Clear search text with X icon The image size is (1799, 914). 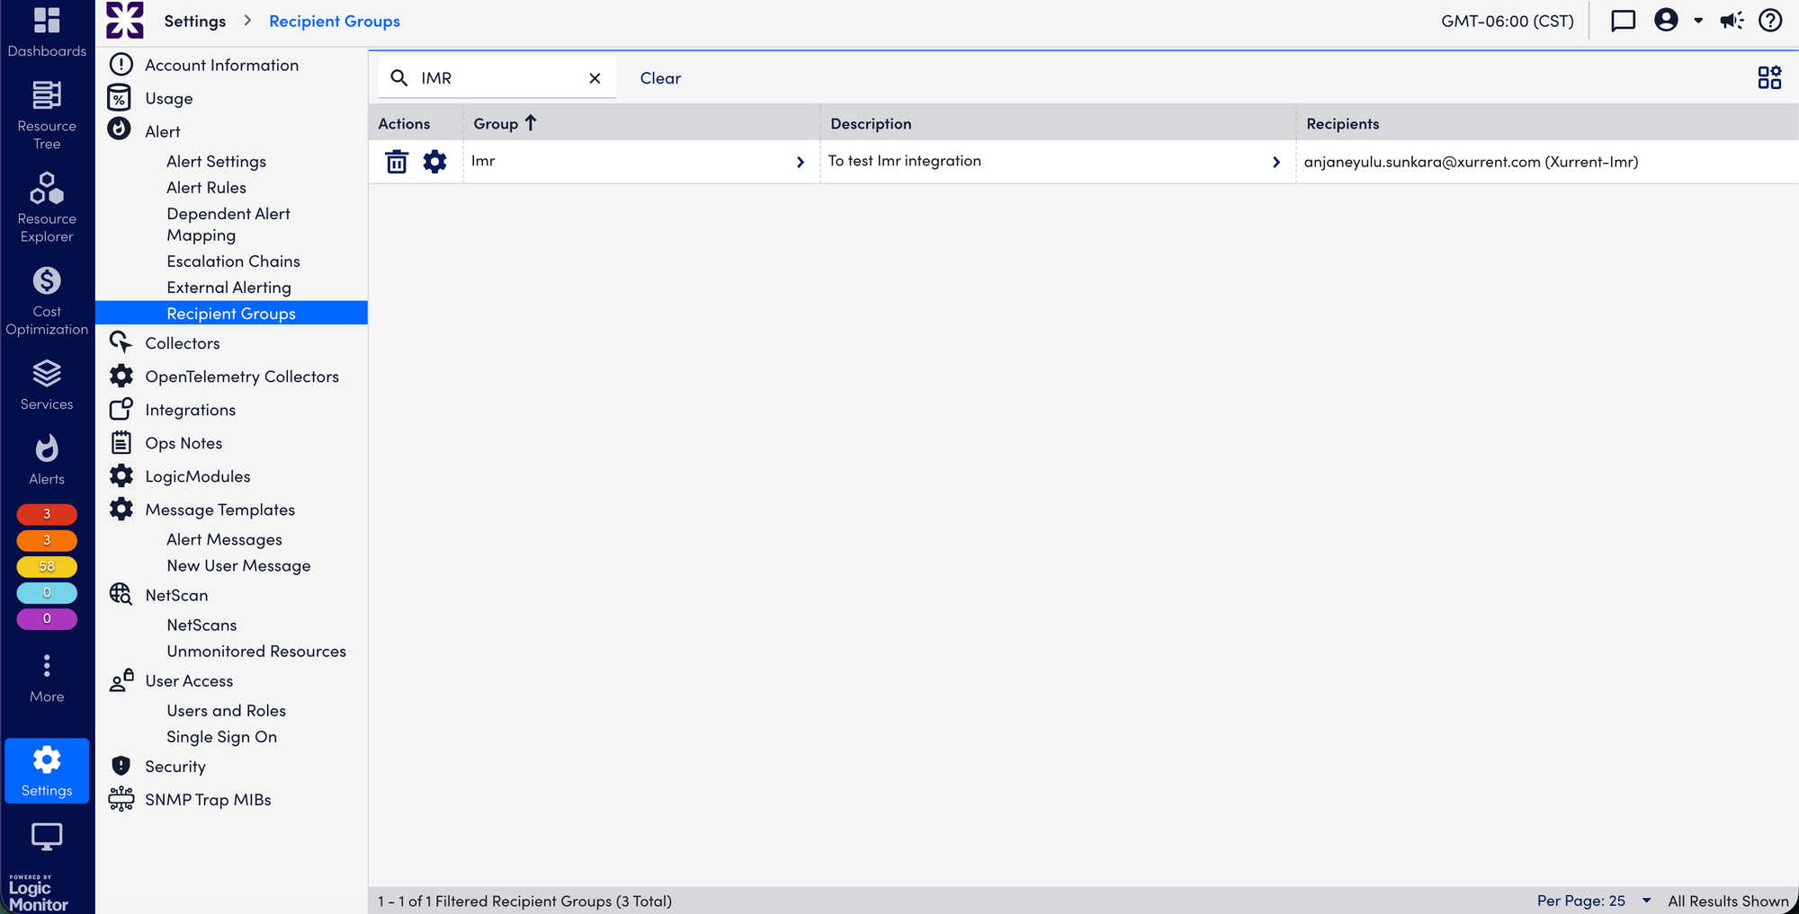[595, 78]
